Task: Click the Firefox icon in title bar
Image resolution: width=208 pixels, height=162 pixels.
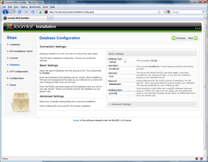Action: point(3,2)
